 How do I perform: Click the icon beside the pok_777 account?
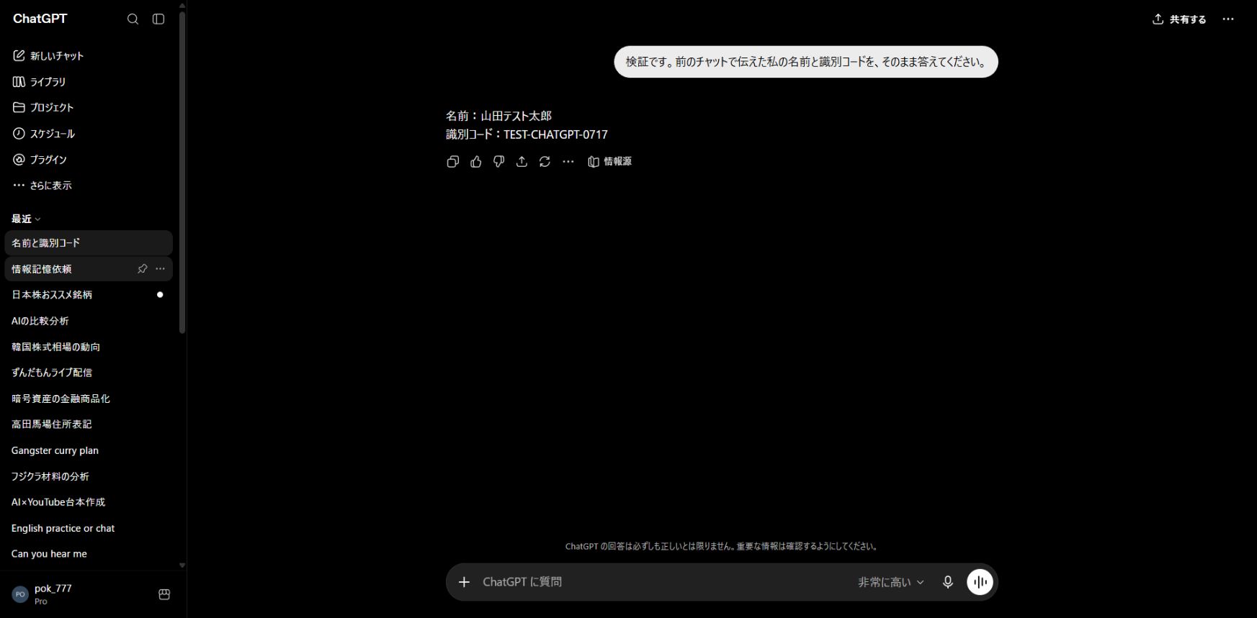pyautogui.click(x=164, y=594)
